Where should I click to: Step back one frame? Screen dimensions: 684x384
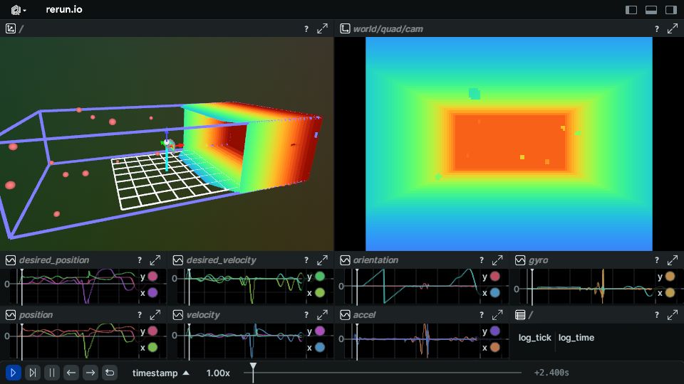pos(71,373)
